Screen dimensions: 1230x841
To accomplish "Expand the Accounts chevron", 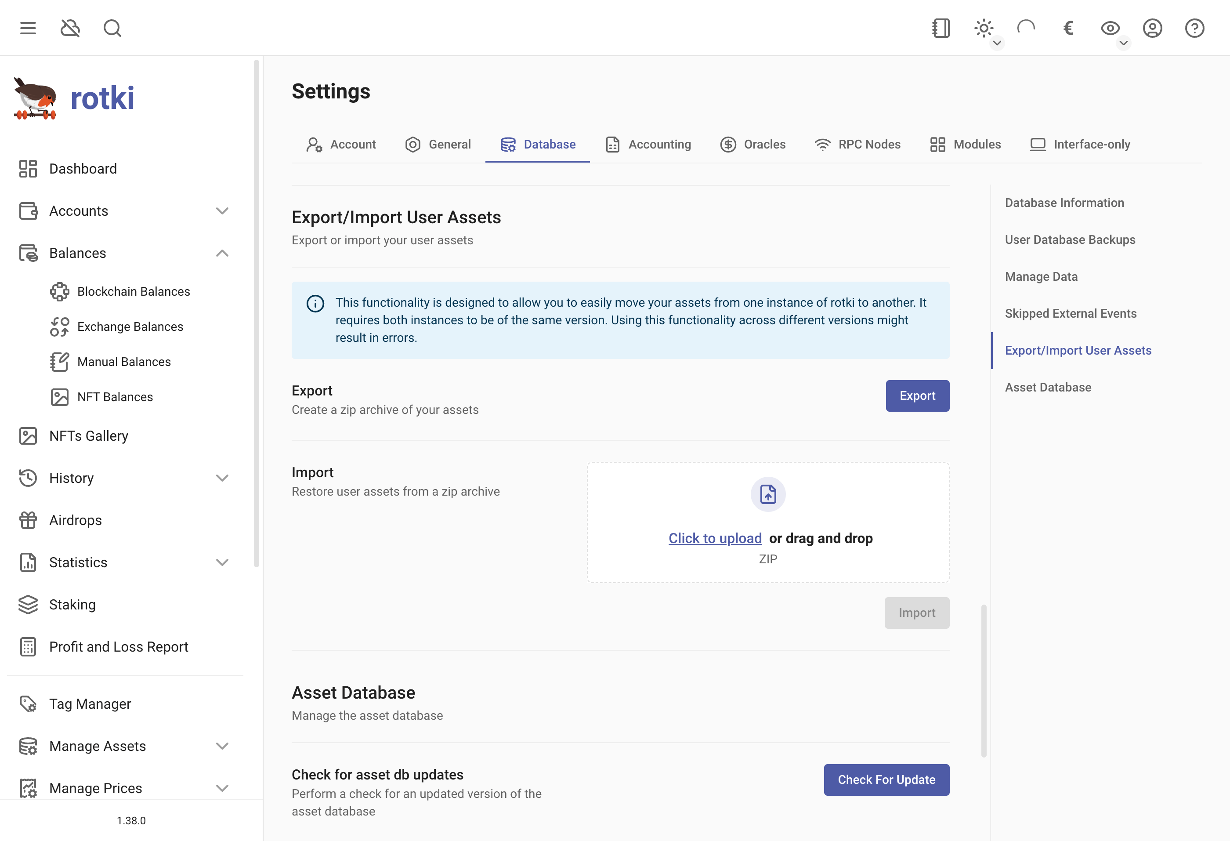I will (x=222, y=211).
